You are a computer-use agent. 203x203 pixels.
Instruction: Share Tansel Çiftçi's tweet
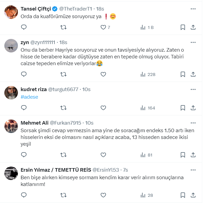pos(193,27)
